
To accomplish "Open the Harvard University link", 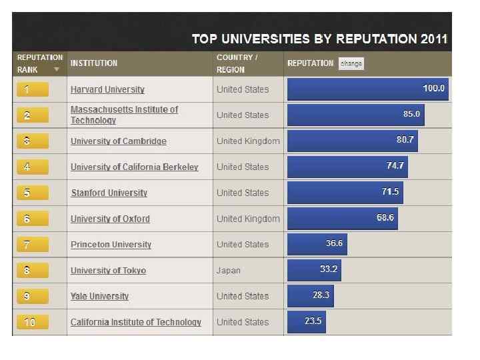I will coord(107,89).
